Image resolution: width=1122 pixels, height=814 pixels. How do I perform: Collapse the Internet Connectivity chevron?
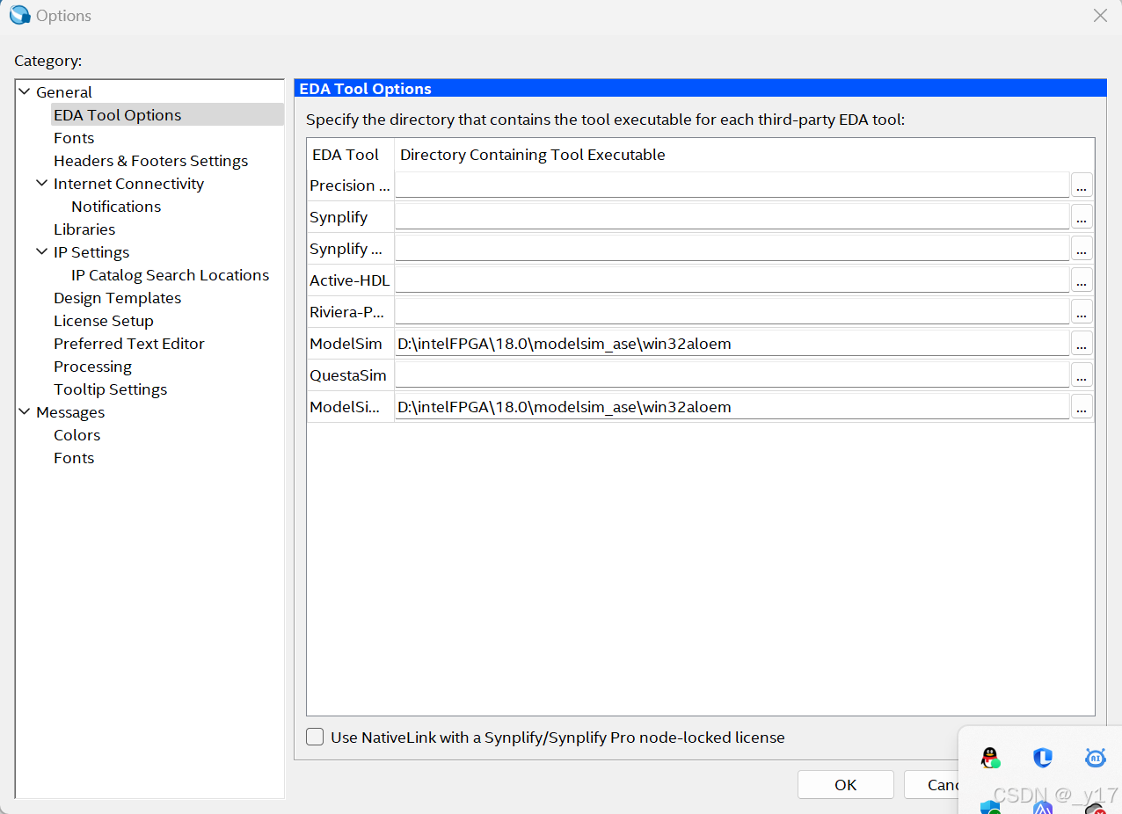42,183
